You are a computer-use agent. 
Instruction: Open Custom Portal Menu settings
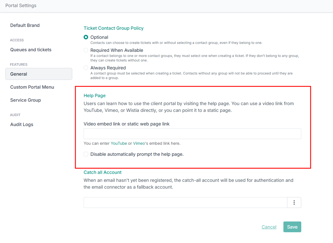pos(32,87)
